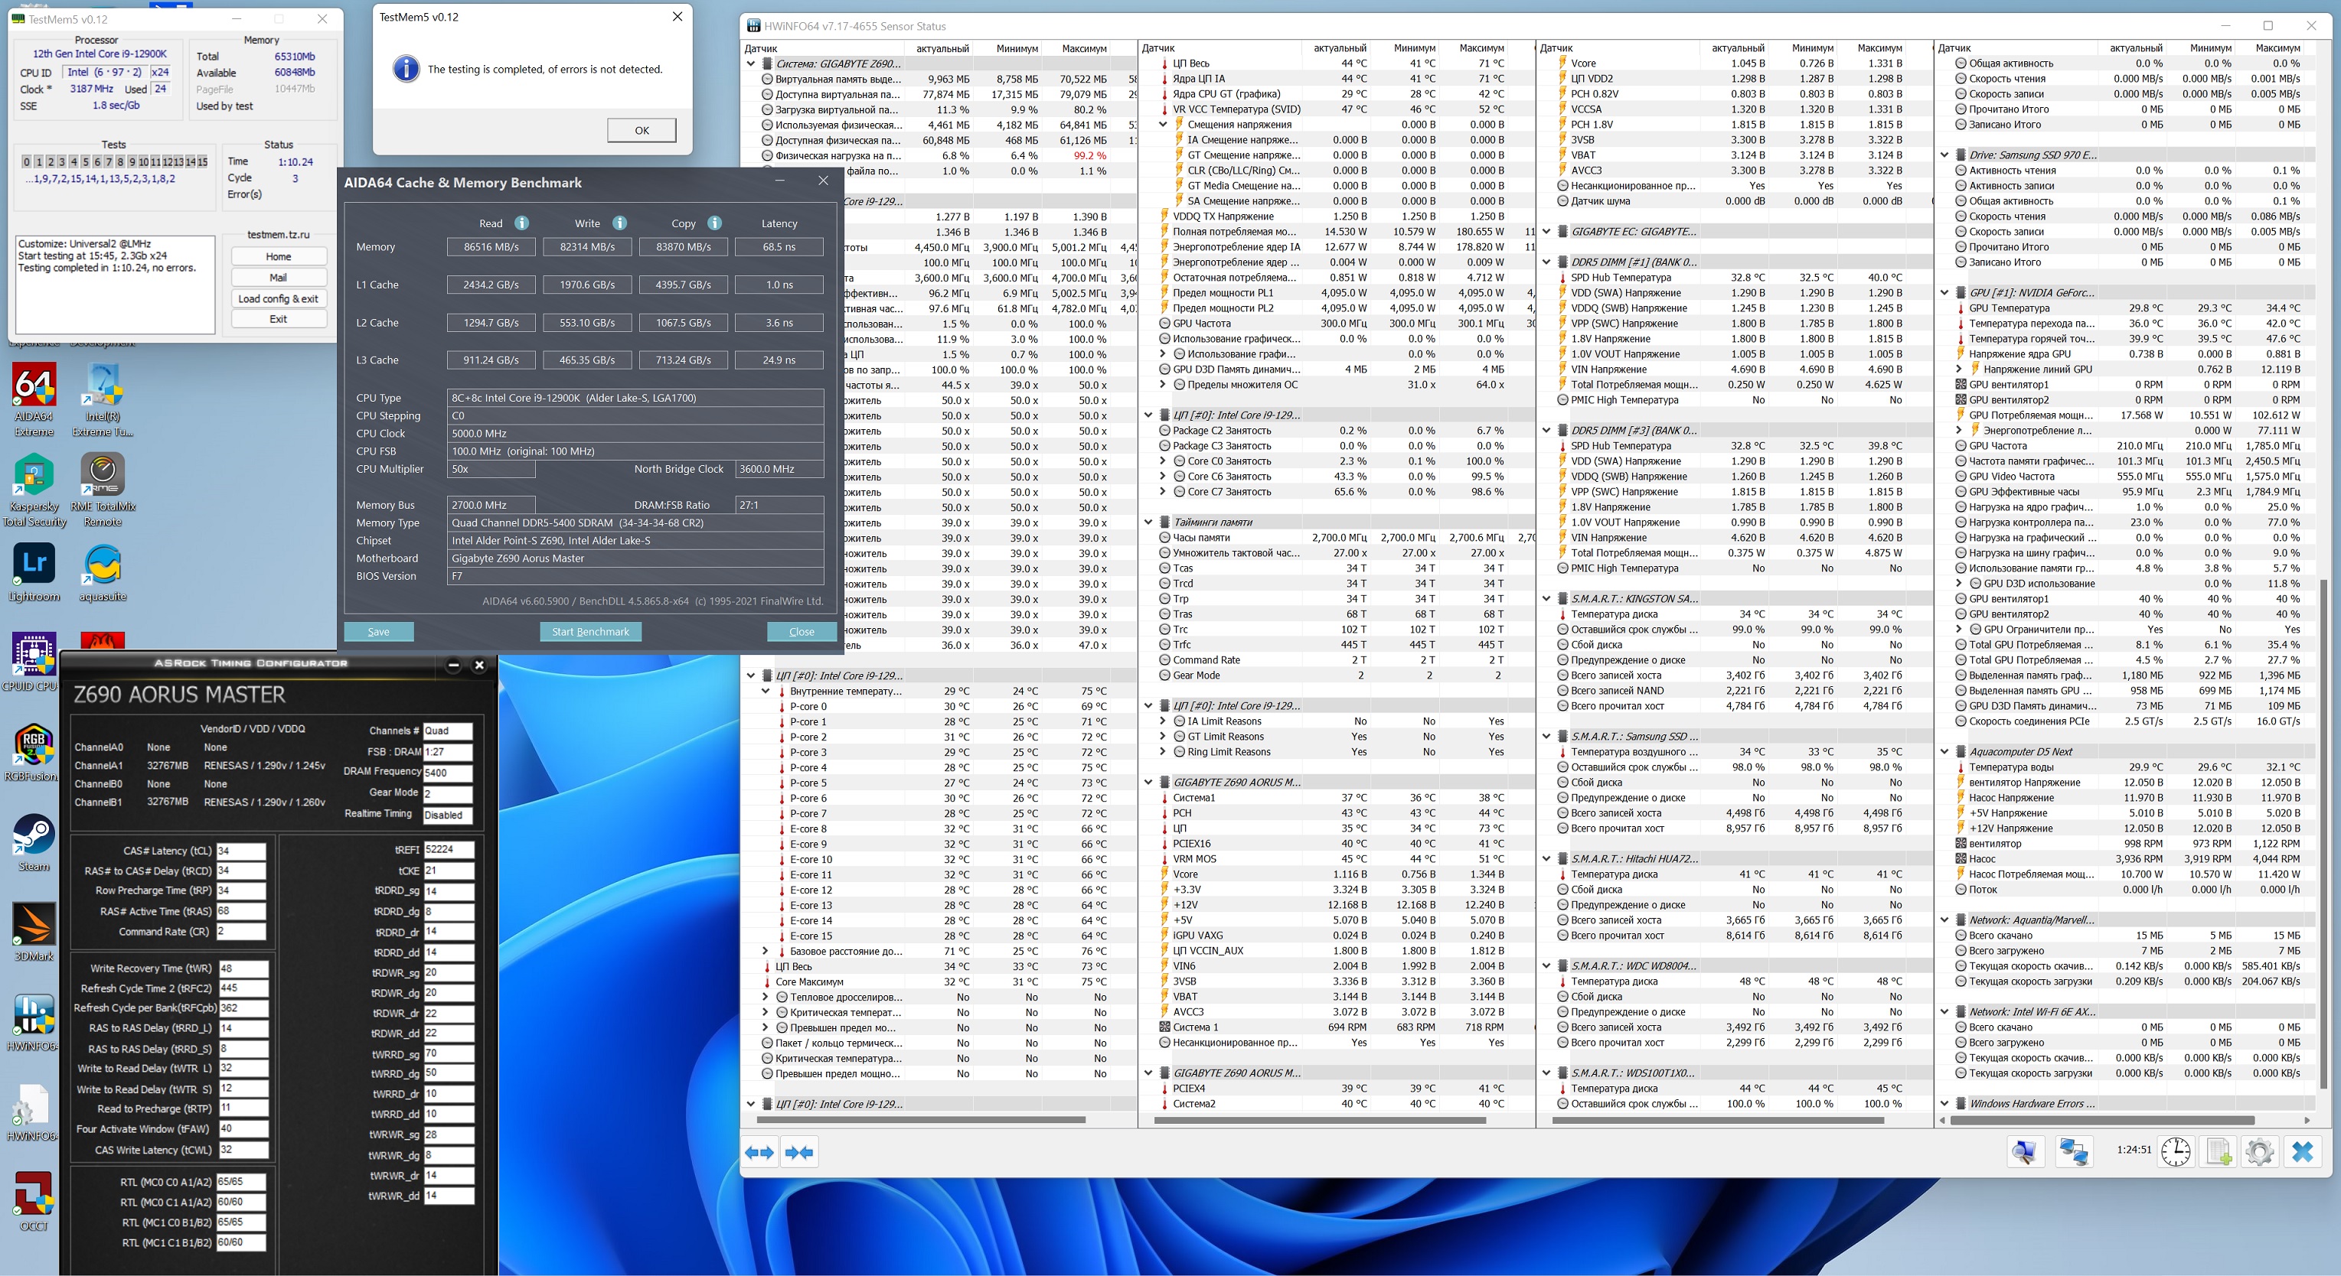The width and height of the screenshot is (2341, 1276).
Task: Click the tREFI value field
Action: point(447,850)
